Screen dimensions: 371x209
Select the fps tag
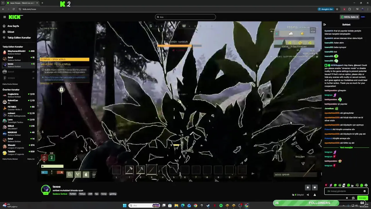pyautogui.click(x=97, y=194)
